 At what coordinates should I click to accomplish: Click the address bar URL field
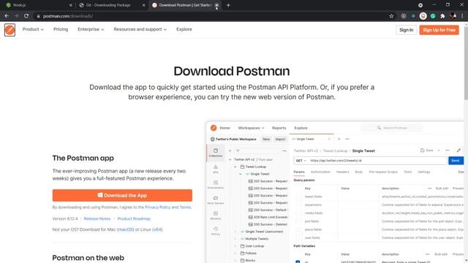(x=209, y=16)
